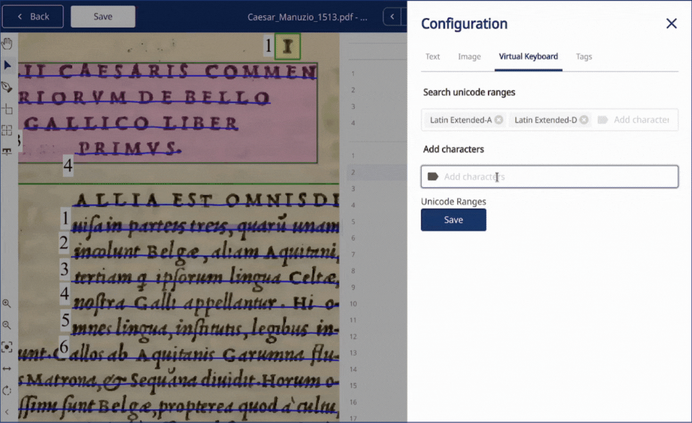Collapse the left toolbar with chevron

click(x=7, y=412)
